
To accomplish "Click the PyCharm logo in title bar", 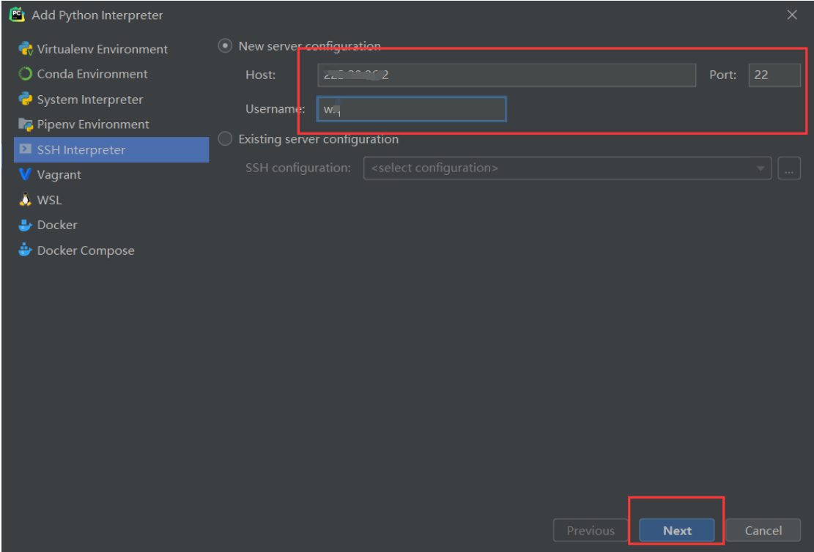I will click(17, 15).
